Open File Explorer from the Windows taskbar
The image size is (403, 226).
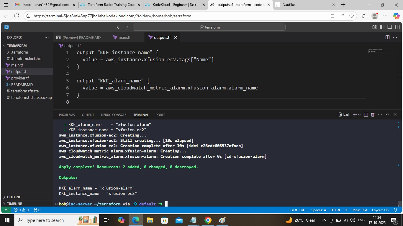tap(150, 220)
